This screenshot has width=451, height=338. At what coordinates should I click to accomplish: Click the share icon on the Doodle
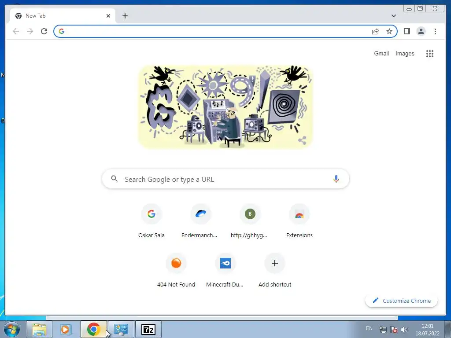point(302,140)
